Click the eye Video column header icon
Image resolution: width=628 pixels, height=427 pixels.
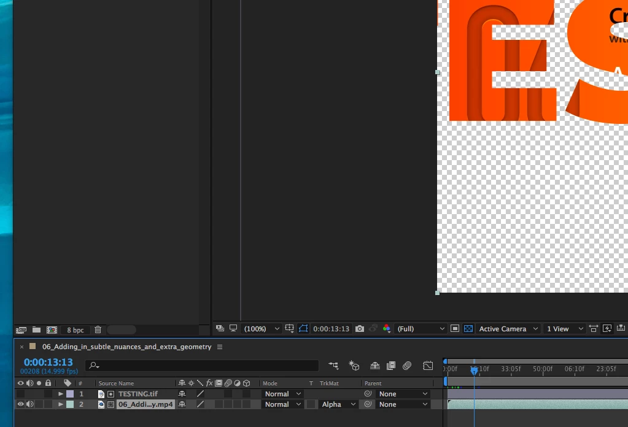pos(20,383)
